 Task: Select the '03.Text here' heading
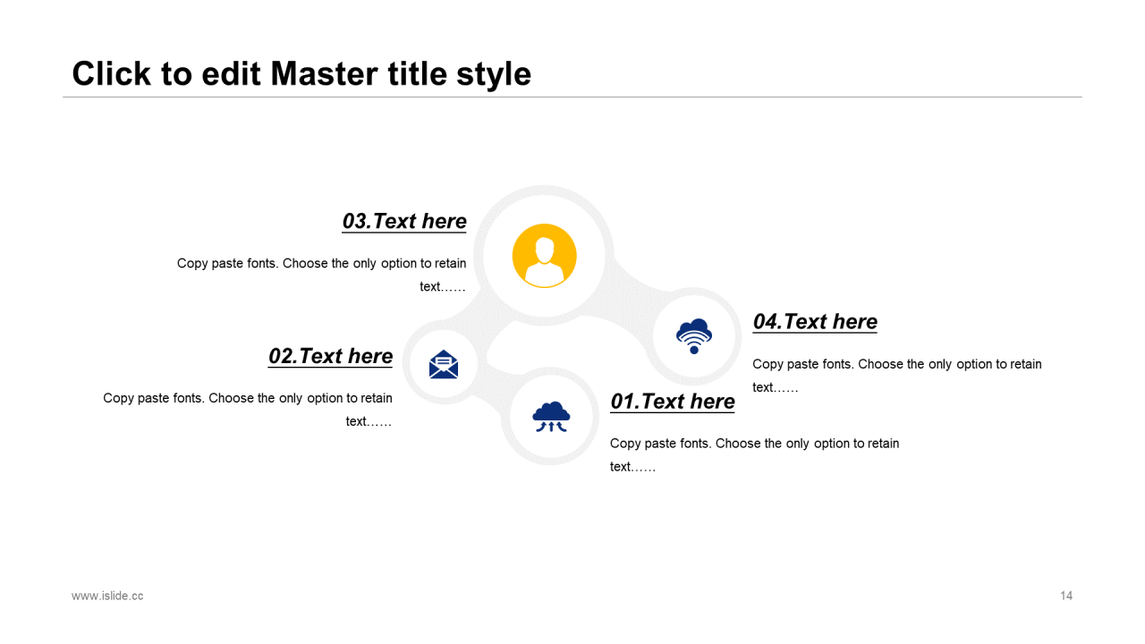coord(404,221)
